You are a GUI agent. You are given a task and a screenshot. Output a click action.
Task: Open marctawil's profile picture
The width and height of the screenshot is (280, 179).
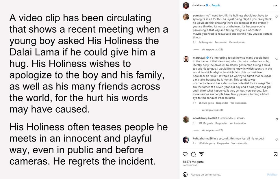tap(186, 59)
